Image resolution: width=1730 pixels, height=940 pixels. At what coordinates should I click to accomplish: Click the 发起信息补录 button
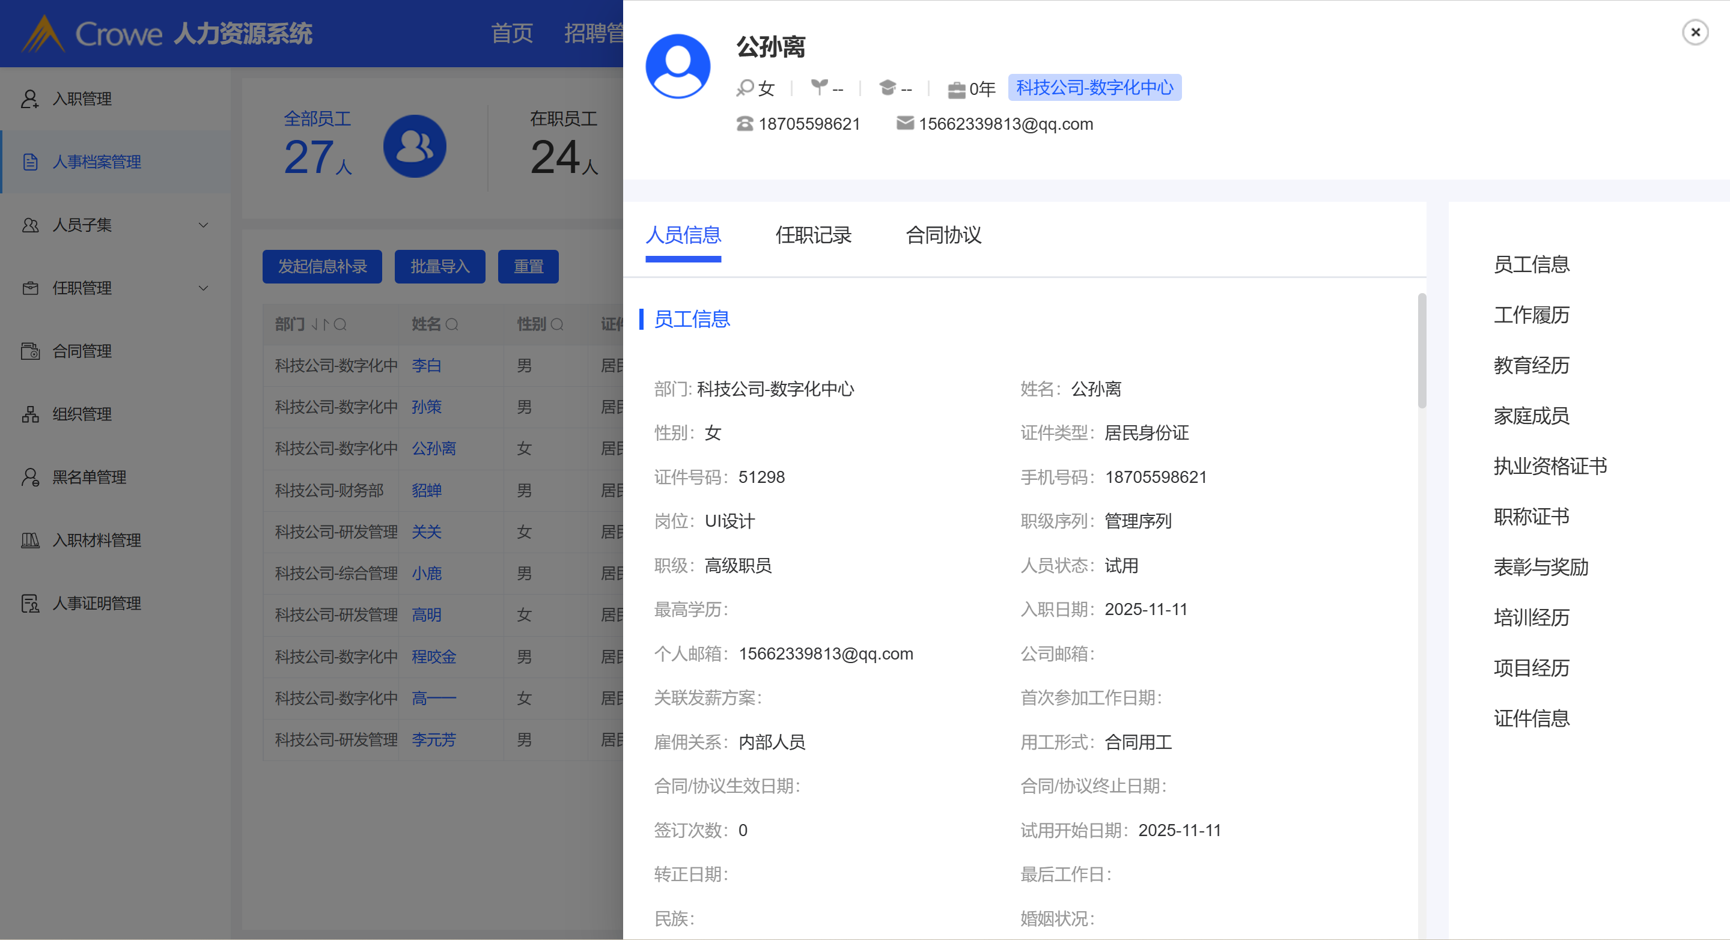pyautogui.click(x=321, y=267)
